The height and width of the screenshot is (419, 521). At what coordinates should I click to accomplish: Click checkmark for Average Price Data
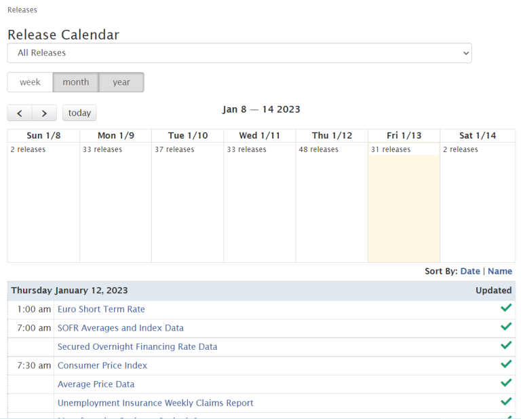[x=505, y=384]
